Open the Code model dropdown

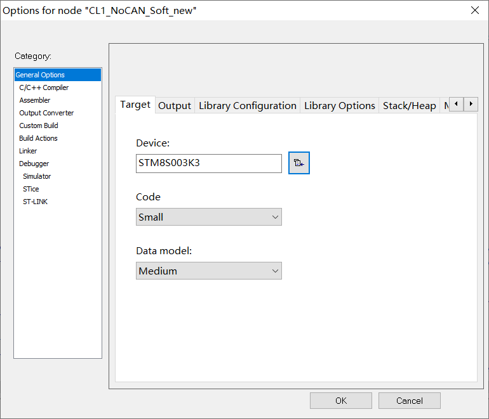208,217
